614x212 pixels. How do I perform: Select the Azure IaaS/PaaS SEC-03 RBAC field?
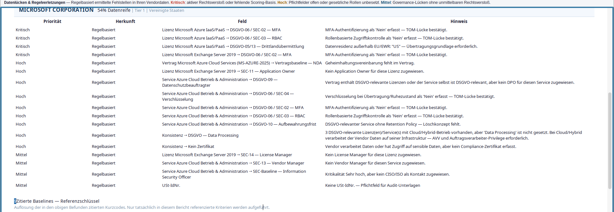point(222,38)
